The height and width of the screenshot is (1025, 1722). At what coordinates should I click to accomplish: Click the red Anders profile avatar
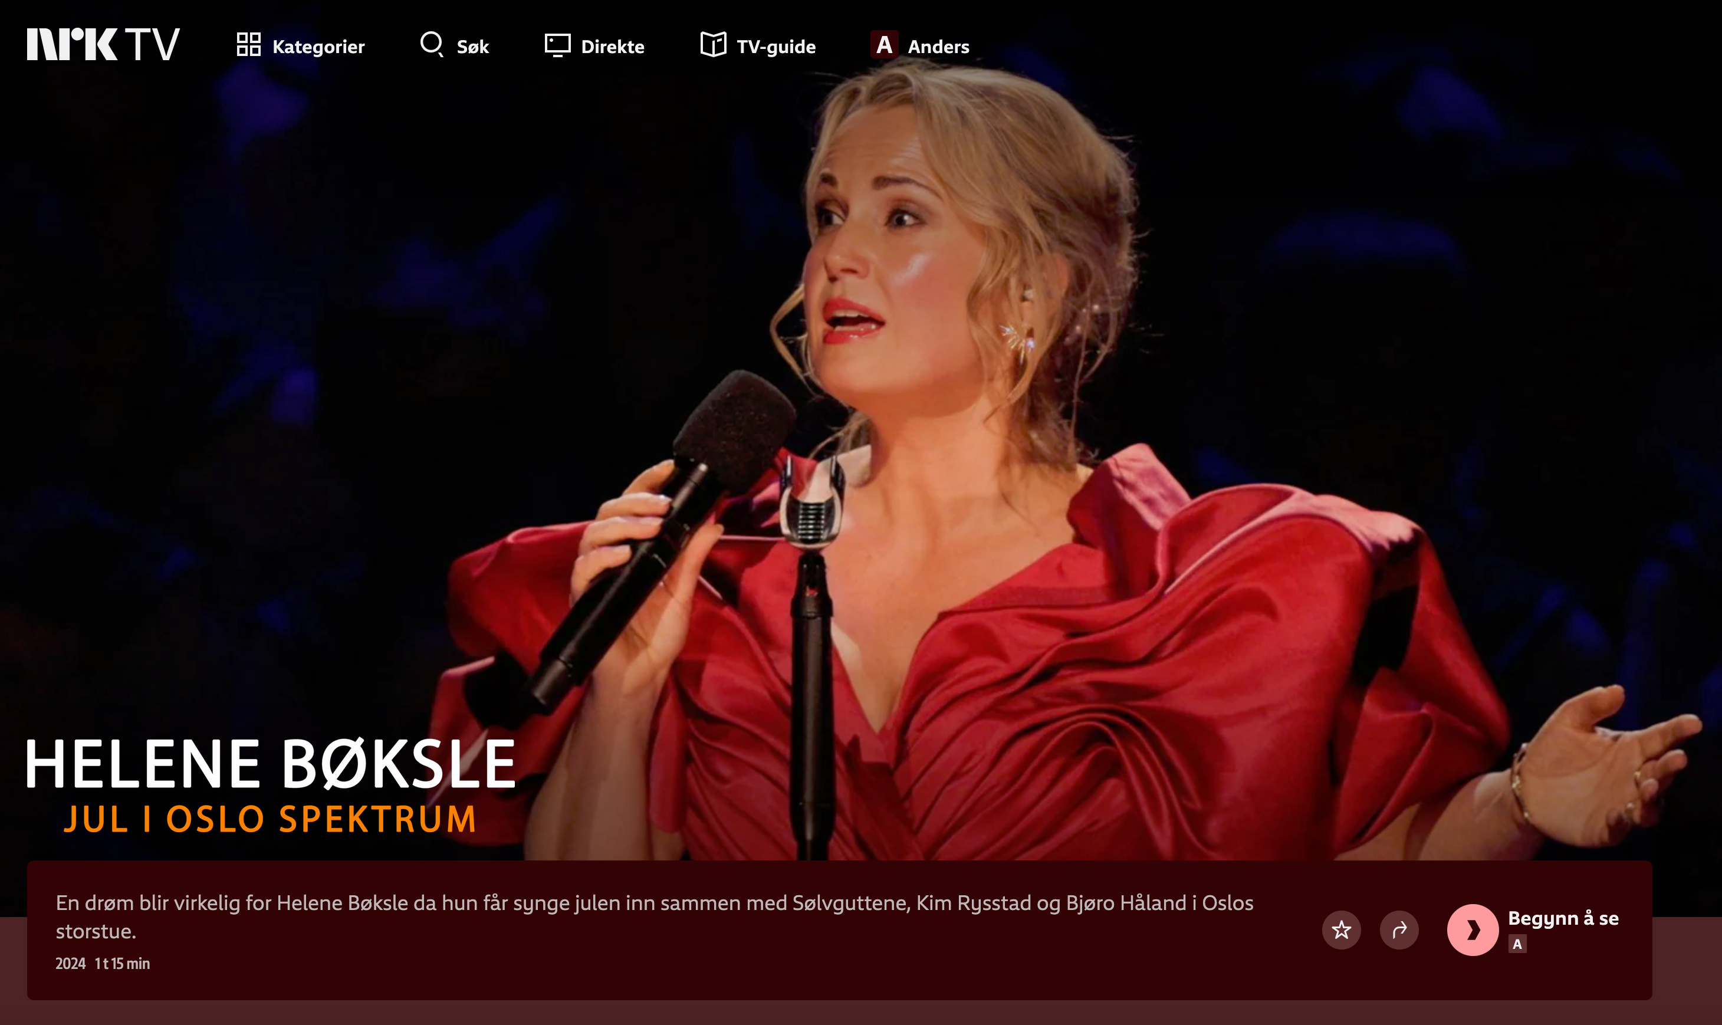(x=885, y=45)
